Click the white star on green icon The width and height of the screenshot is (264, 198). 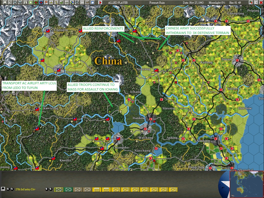click(x=31, y=3)
